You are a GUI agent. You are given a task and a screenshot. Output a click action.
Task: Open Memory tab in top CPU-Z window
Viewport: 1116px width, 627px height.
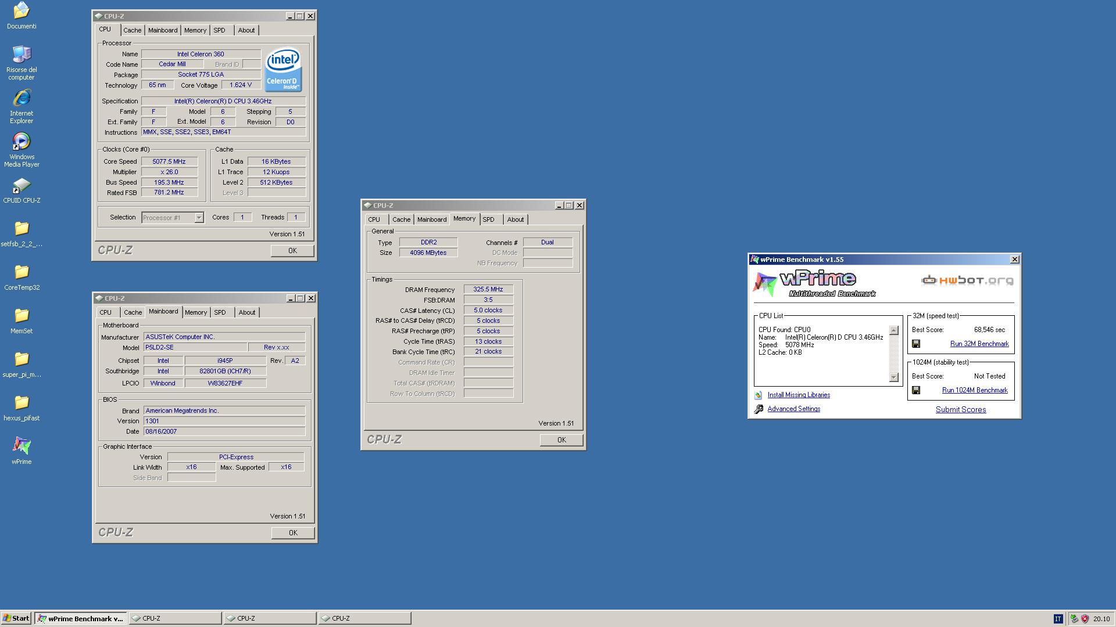(x=195, y=30)
